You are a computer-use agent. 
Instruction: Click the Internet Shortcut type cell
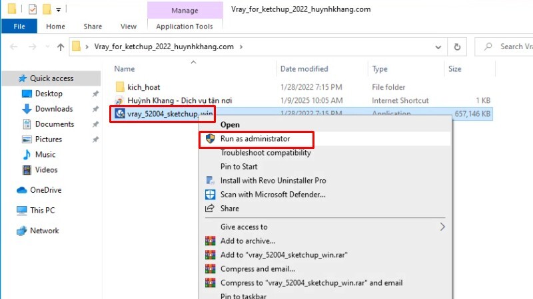pos(400,101)
